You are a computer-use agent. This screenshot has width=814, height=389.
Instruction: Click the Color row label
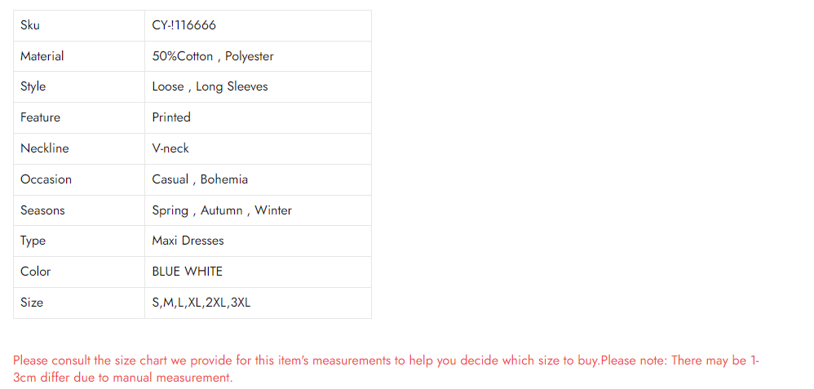(x=35, y=272)
